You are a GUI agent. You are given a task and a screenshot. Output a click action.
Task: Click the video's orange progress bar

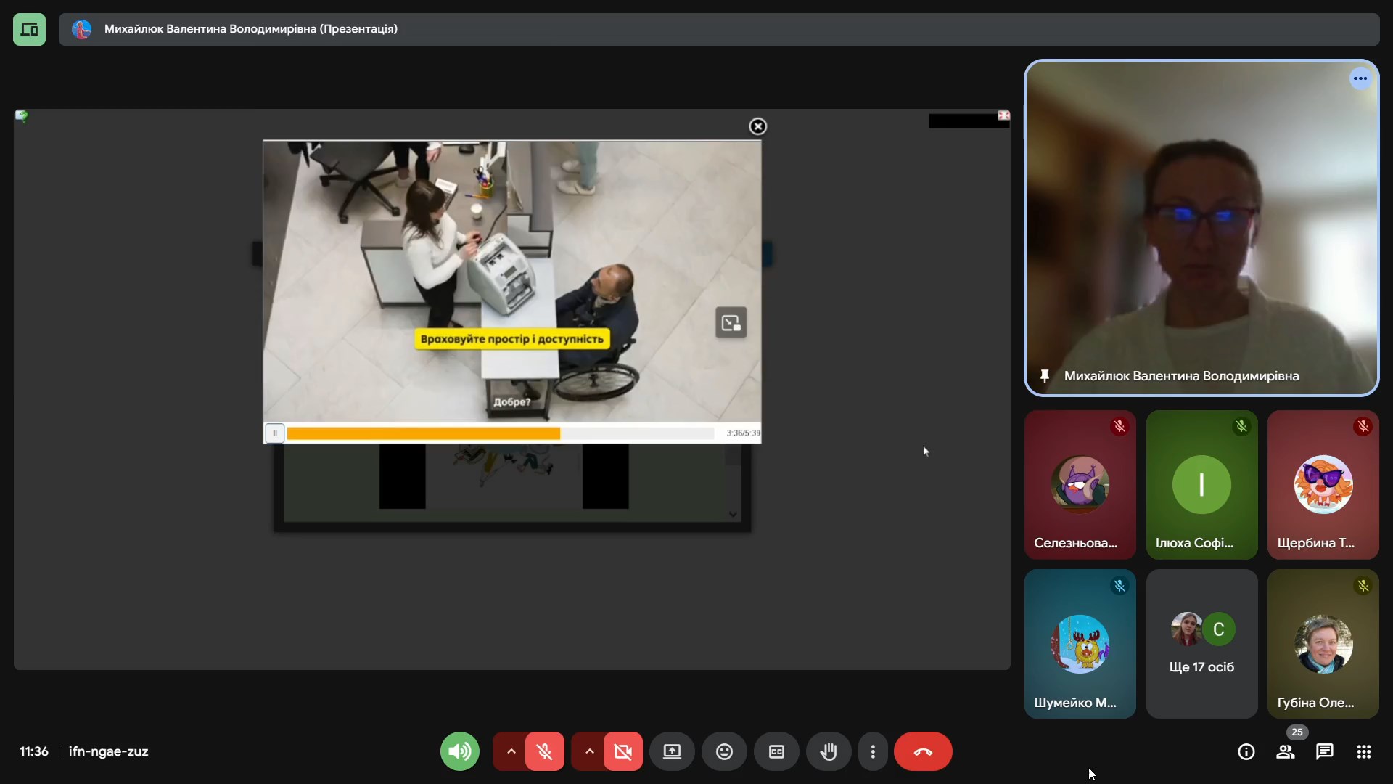pos(423,433)
